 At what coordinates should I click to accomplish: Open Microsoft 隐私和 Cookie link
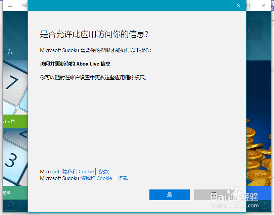click(x=78, y=171)
